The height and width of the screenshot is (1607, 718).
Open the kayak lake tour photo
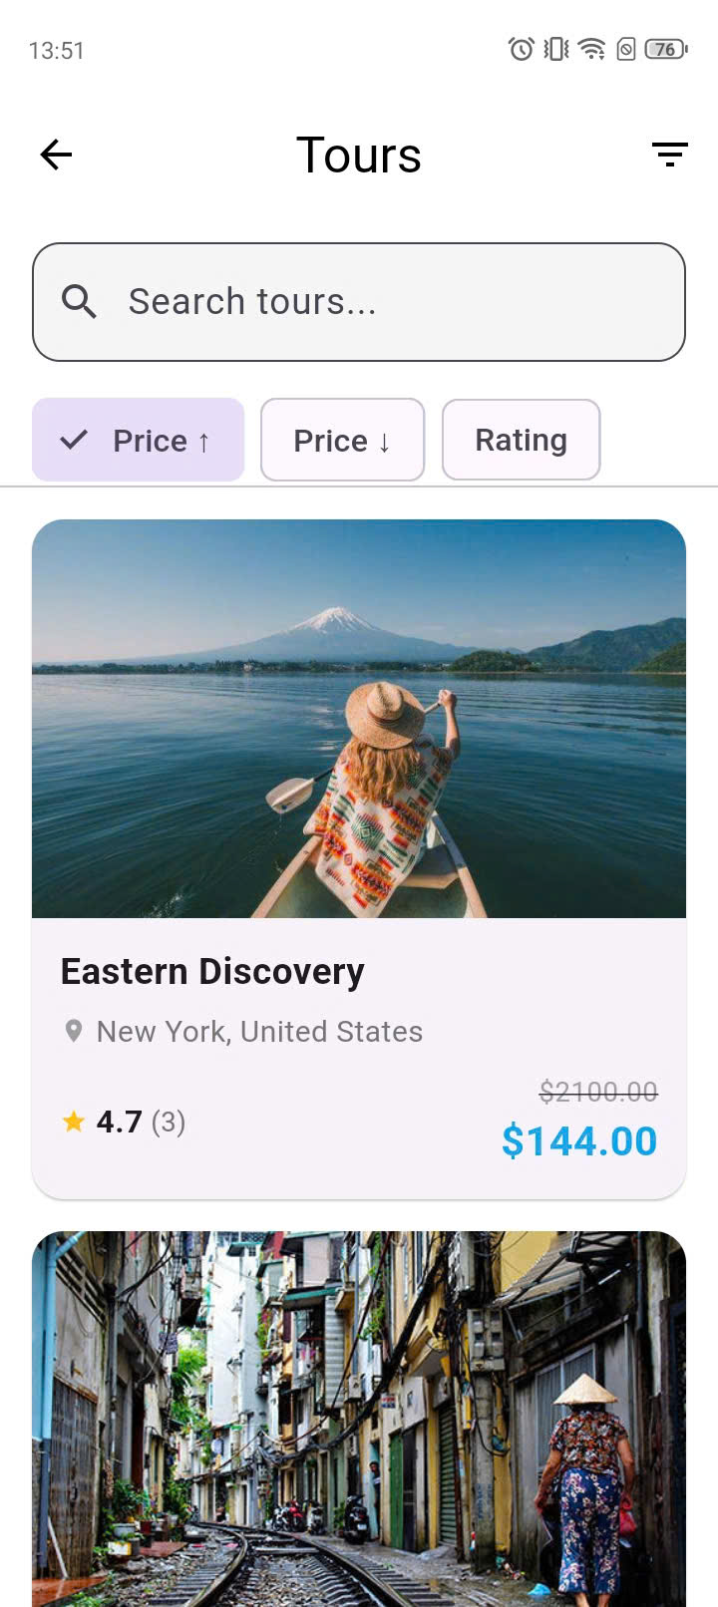[359, 718]
